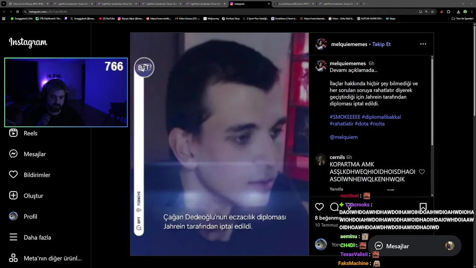Like the post with the heart icon
This screenshot has height=268, width=476.
click(x=319, y=207)
